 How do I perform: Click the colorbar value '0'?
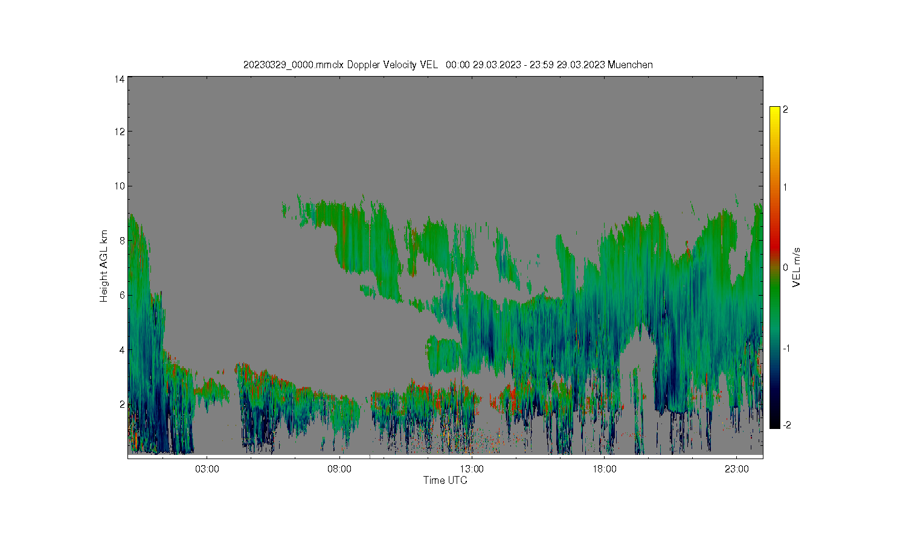pos(785,267)
